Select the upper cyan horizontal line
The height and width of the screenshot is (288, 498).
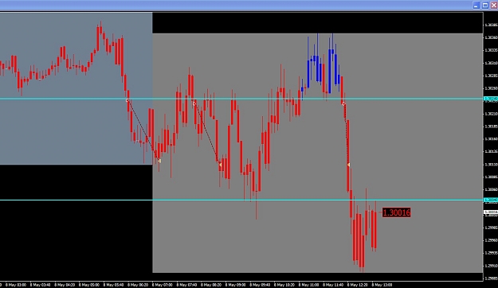coord(241,99)
